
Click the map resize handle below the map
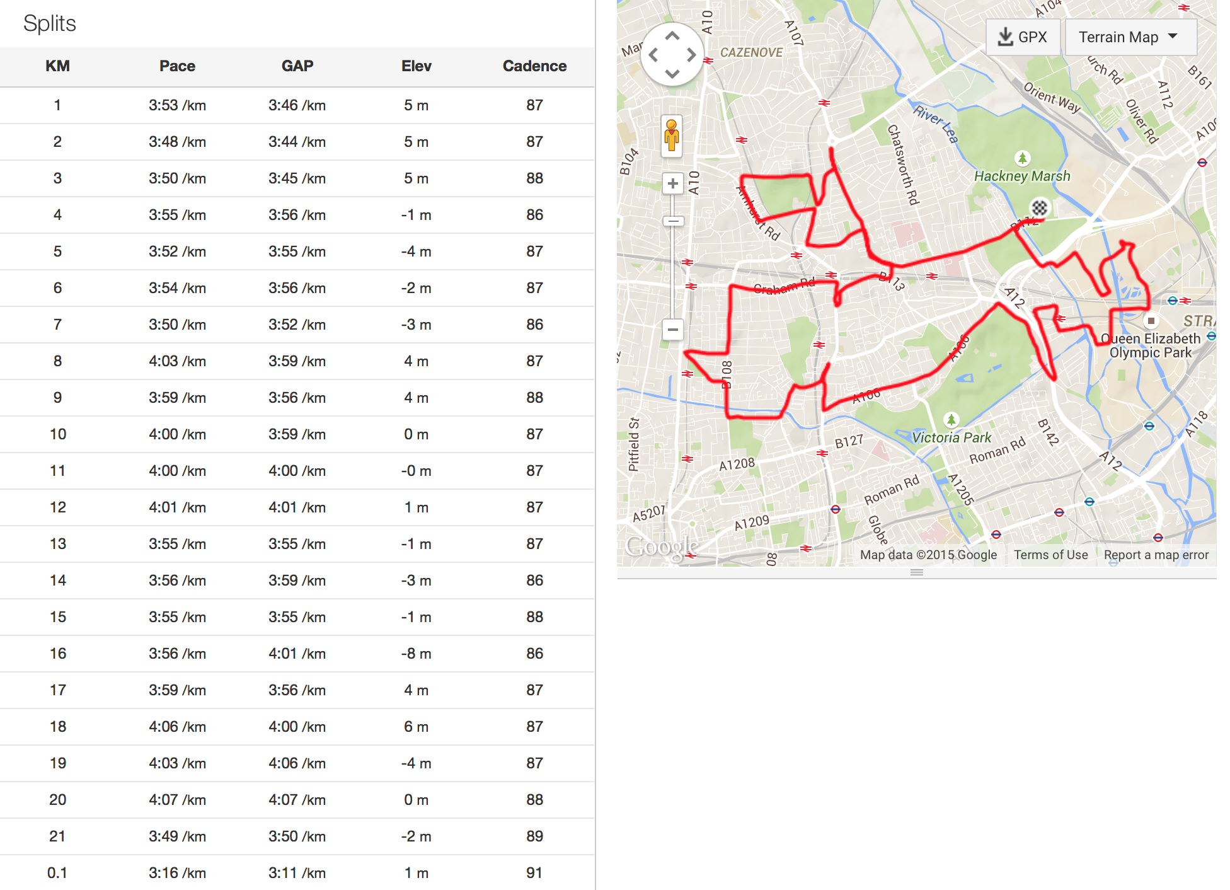click(x=917, y=572)
